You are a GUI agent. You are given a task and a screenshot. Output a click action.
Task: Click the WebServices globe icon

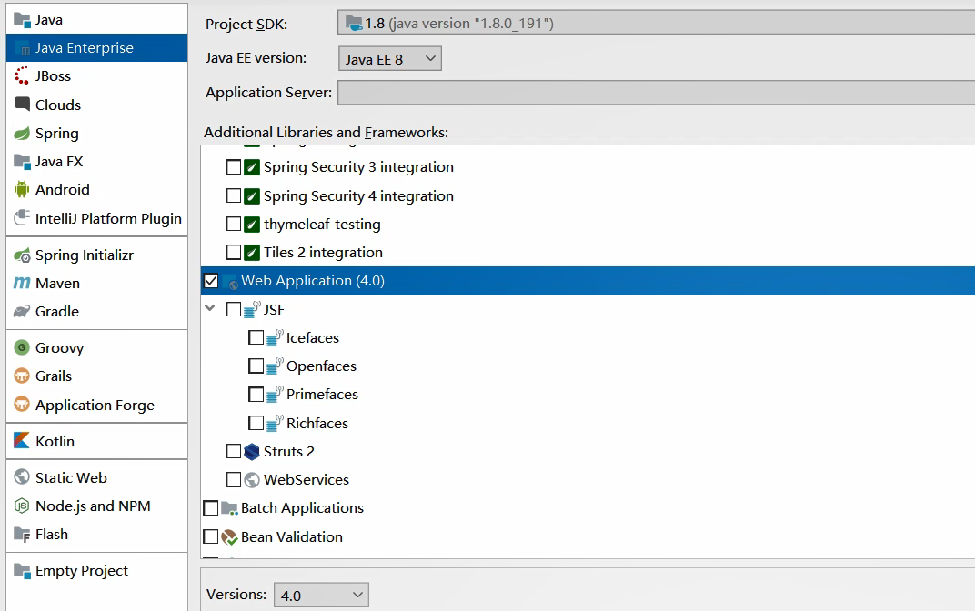[251, 480]
